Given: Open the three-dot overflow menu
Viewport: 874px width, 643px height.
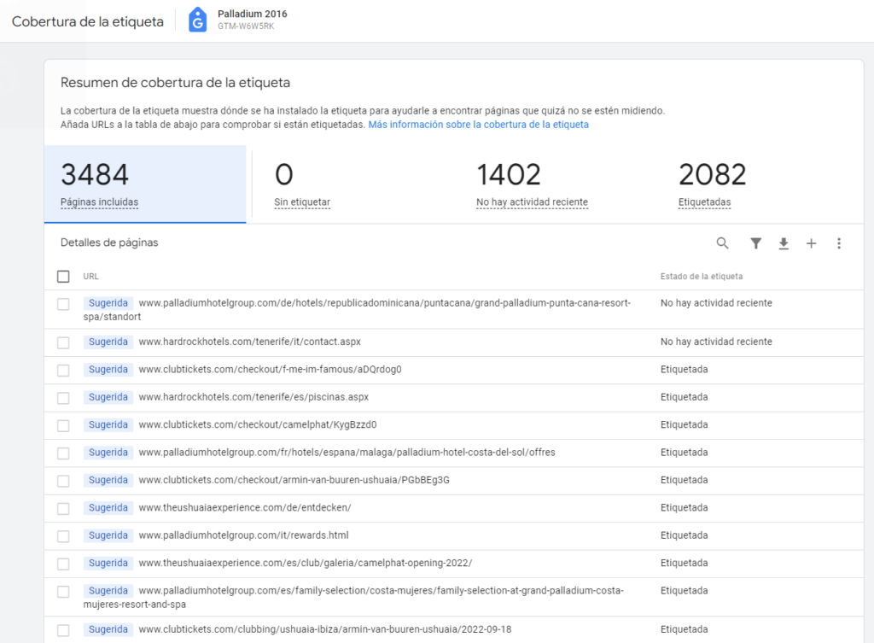Looking at the screenshot, I should (x=839, y=243).
